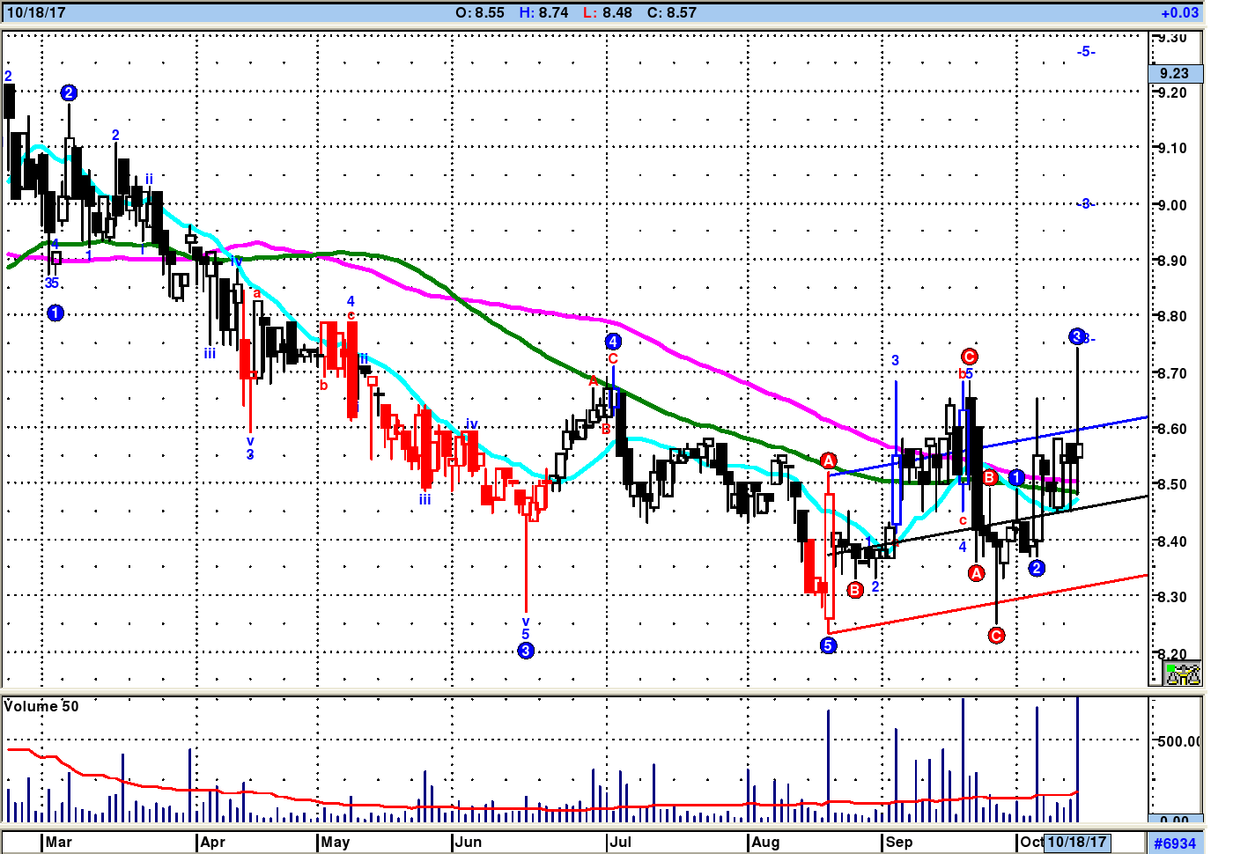This screenshot has height=854, width=1233.
Task: Select the red lower channel trendline
Action: (x=988, y=604)
